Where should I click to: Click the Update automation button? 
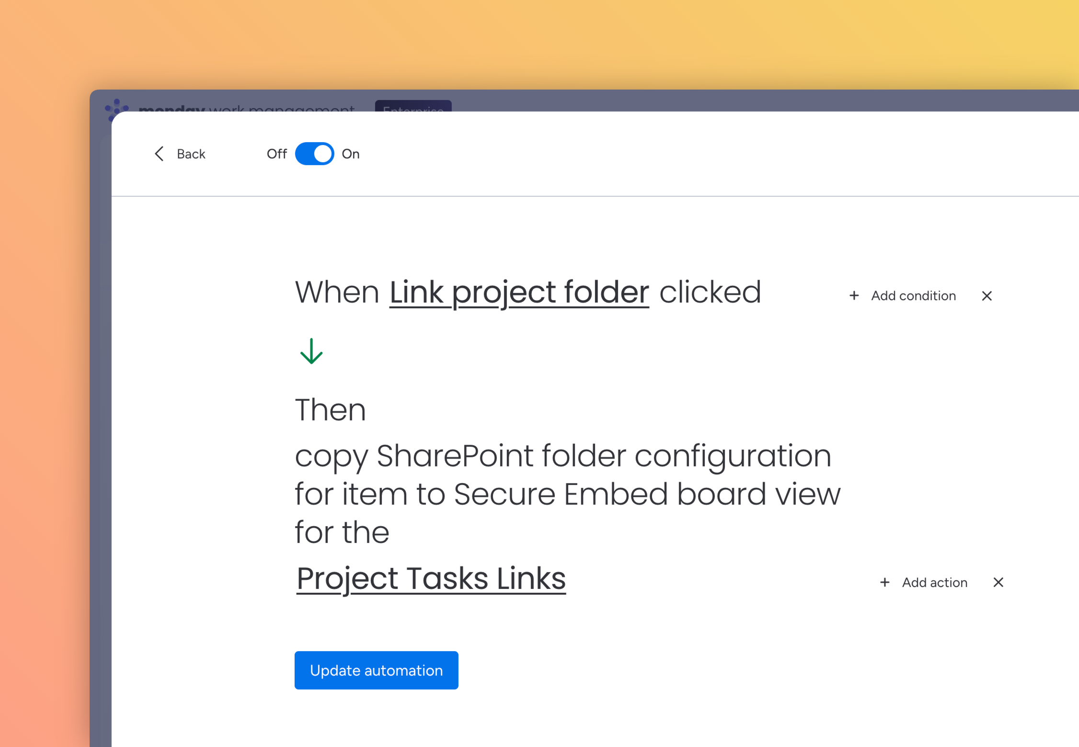(x=376, y=670)
